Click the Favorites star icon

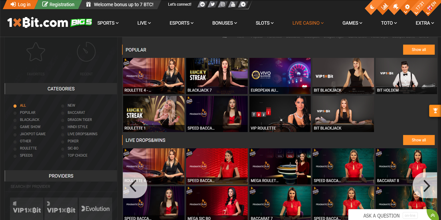click(36, 52)
